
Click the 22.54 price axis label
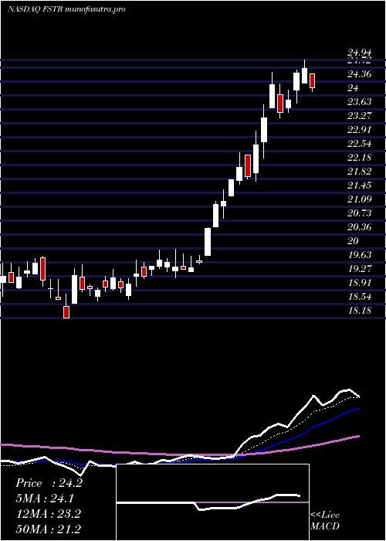tap(359, 144)
